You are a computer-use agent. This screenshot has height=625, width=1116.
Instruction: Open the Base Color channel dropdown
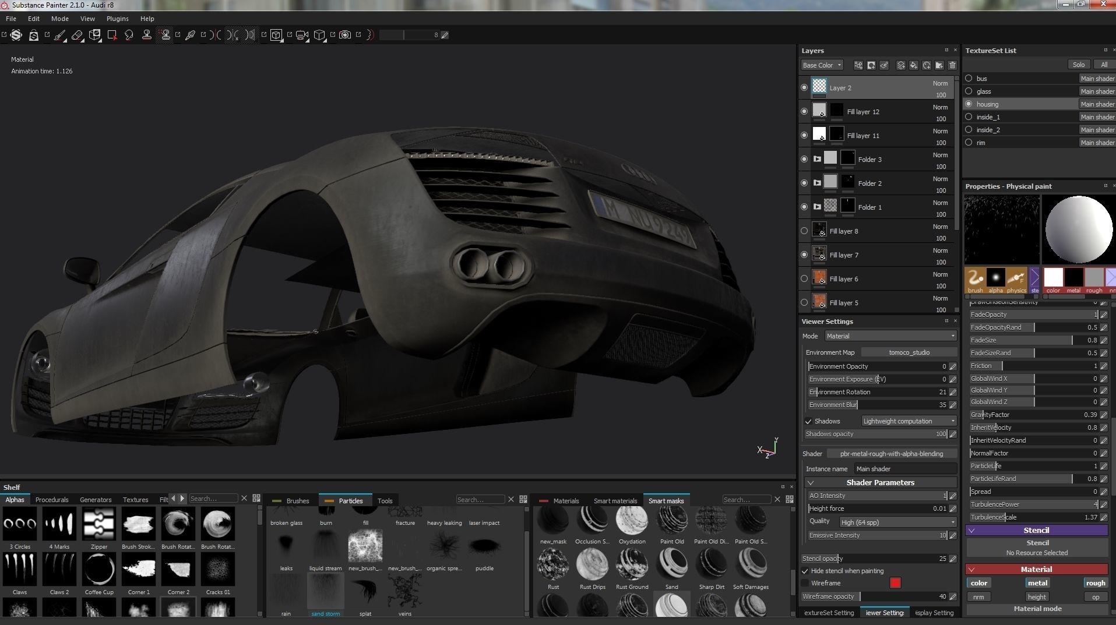click(822, 65)
